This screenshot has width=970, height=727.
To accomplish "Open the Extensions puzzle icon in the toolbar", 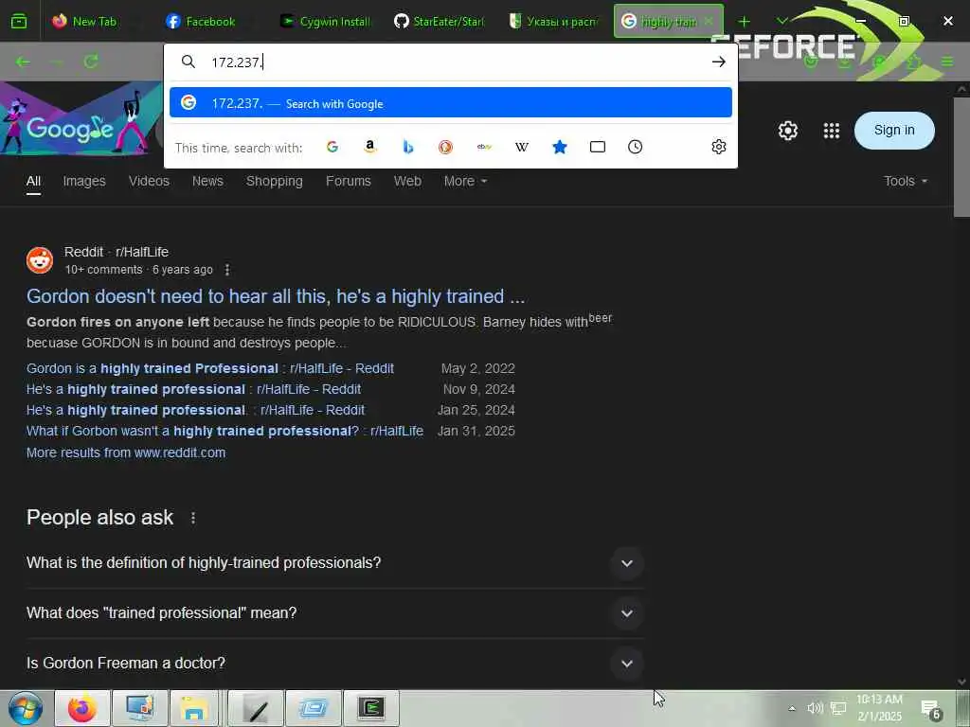I will (913, 62).
